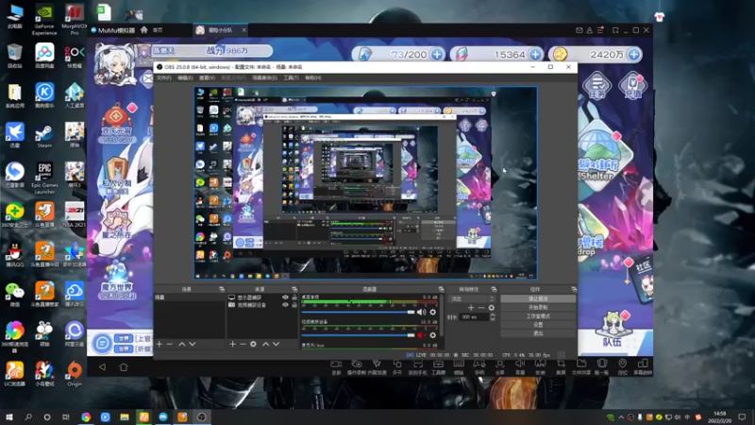Open Video Capture Device audio gear in mixer
Image resolution: width=755 pixels, height=425 pixels.
click(x=433, y=335)
